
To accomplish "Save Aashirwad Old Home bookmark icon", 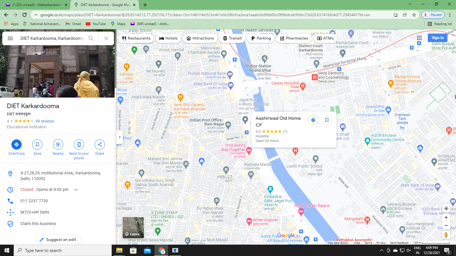I will [x=327, y=120].
